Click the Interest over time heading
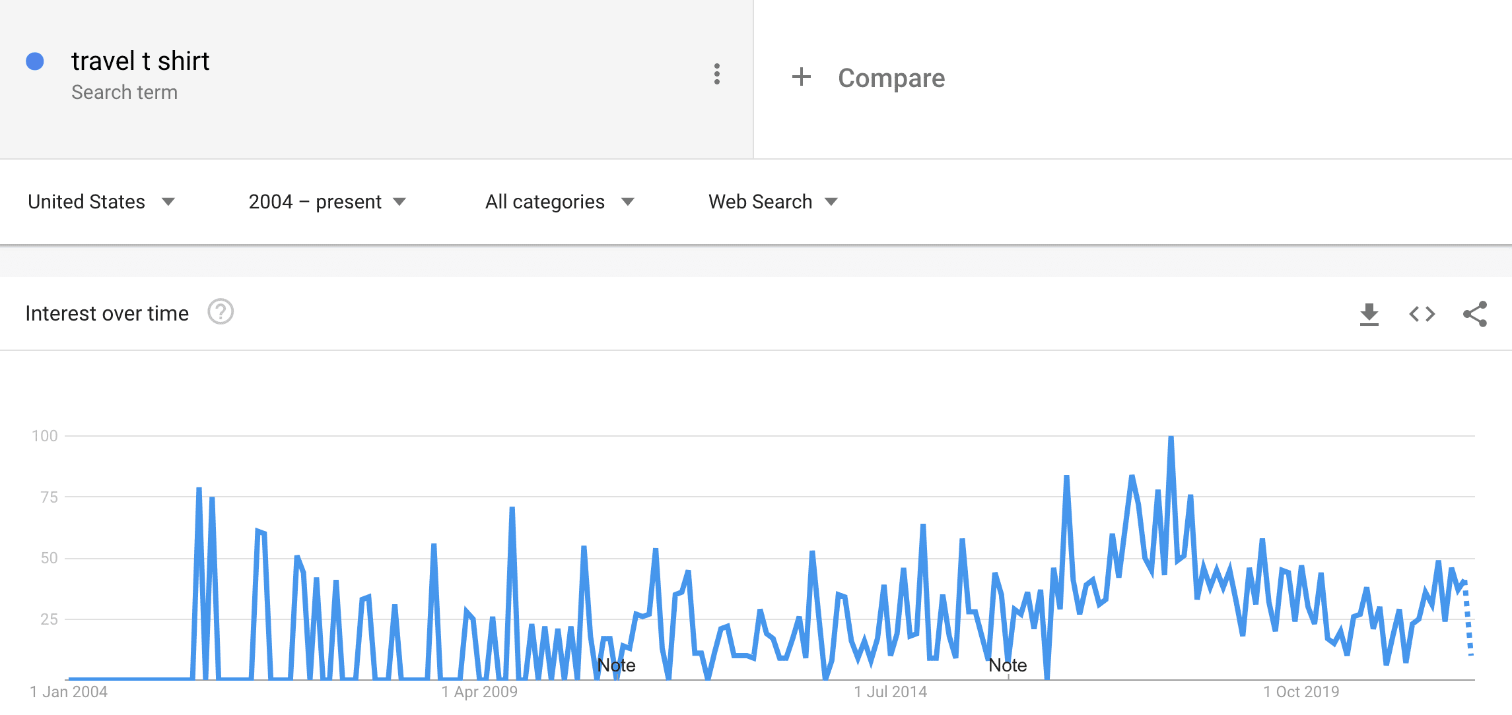The image size is (1512, 715). [x=107, y=313]
